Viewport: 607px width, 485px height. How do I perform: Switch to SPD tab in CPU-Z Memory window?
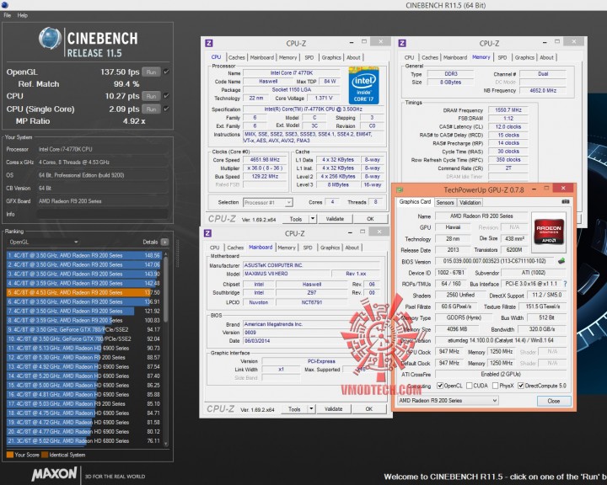click(x=502, y=57)
